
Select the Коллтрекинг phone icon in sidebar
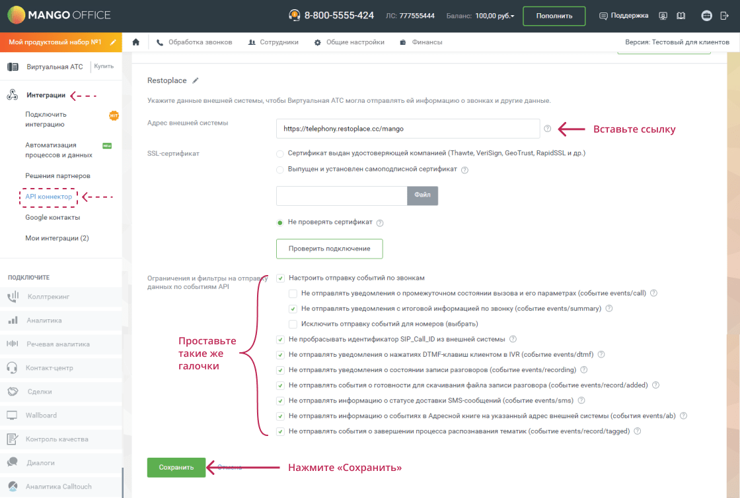click(12, 296)
